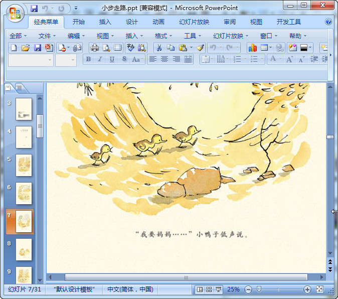Click the text shadow S icon
The image size is (338, 299).
(124, 59)
